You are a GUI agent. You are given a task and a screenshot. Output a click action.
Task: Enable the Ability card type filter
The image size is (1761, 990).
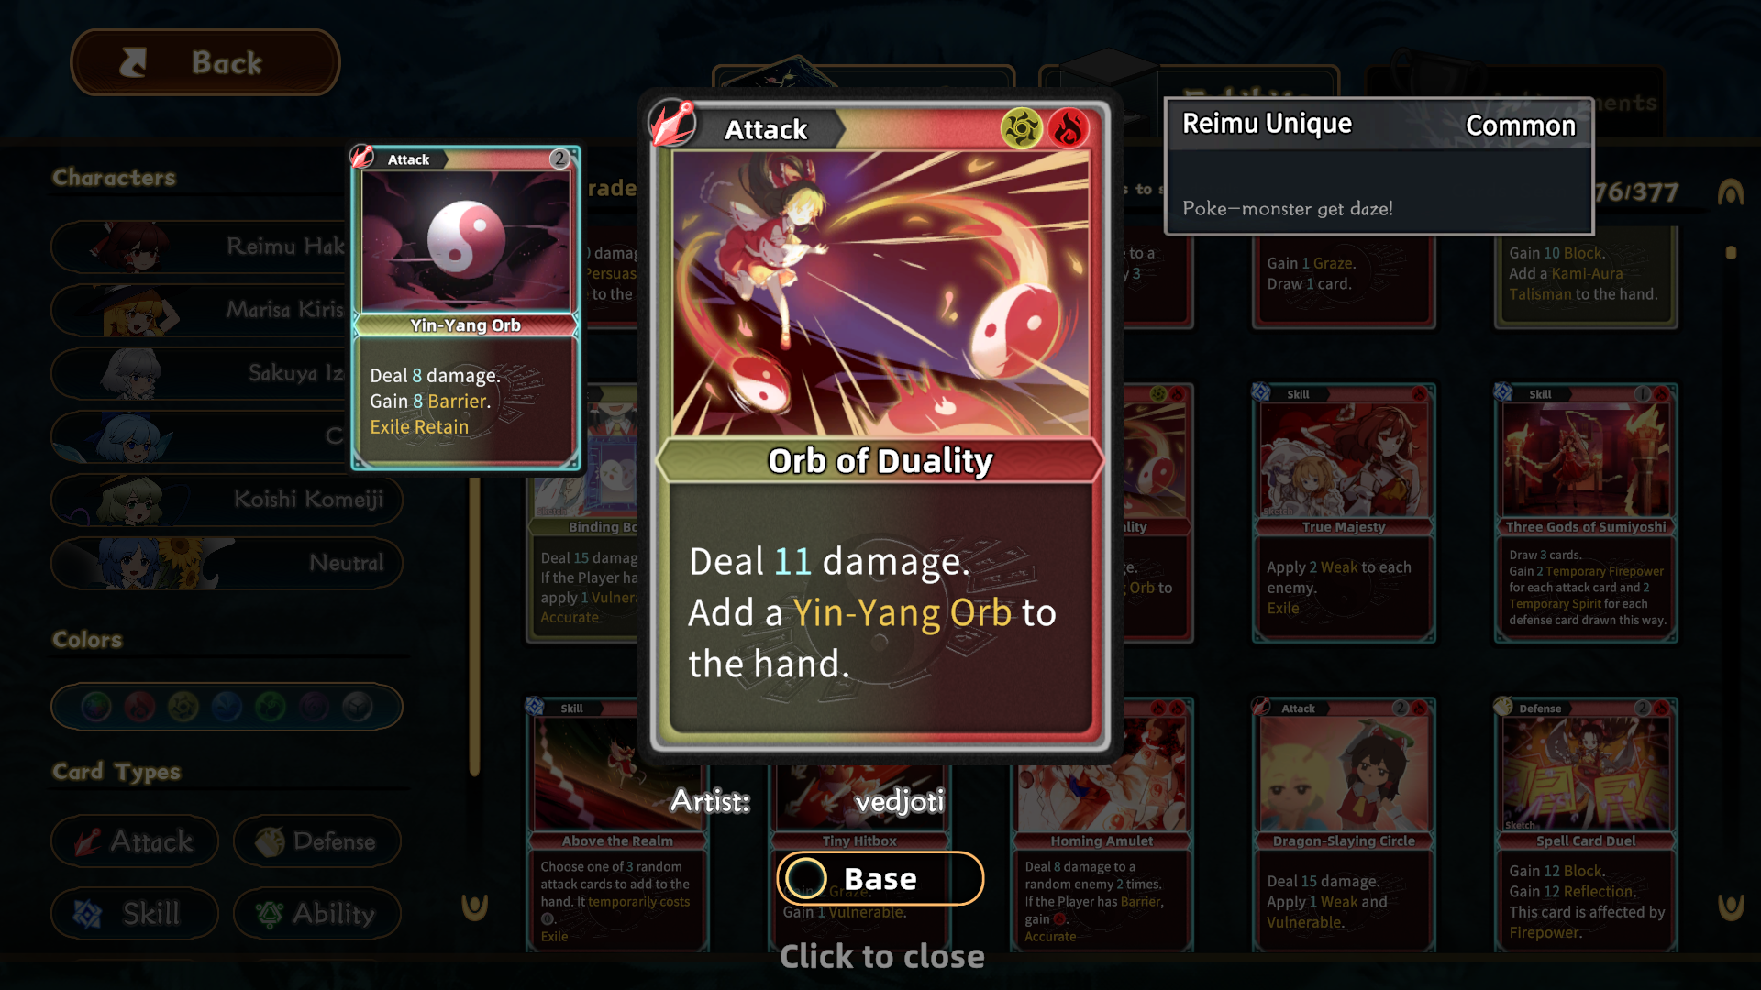click(317, 914)
